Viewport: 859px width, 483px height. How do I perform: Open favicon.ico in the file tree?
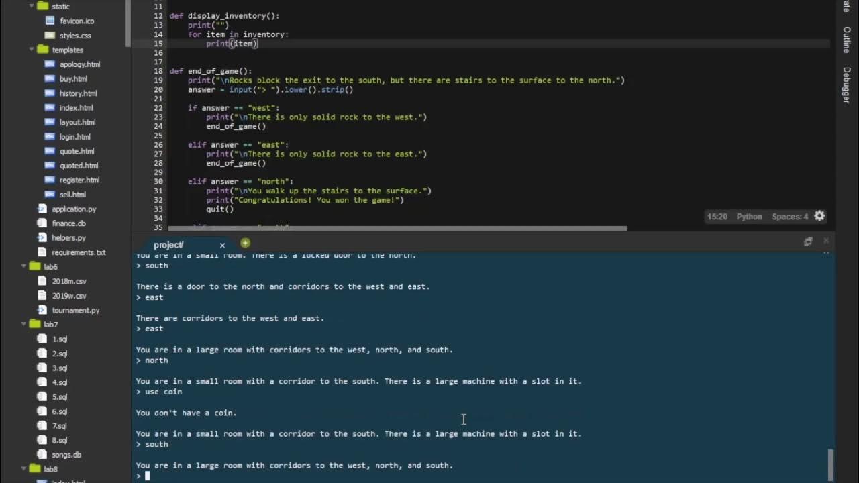(x=77, y=21)
